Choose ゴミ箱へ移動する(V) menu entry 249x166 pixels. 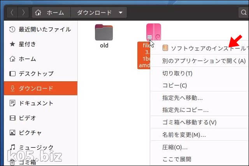(x=200, y=122)
